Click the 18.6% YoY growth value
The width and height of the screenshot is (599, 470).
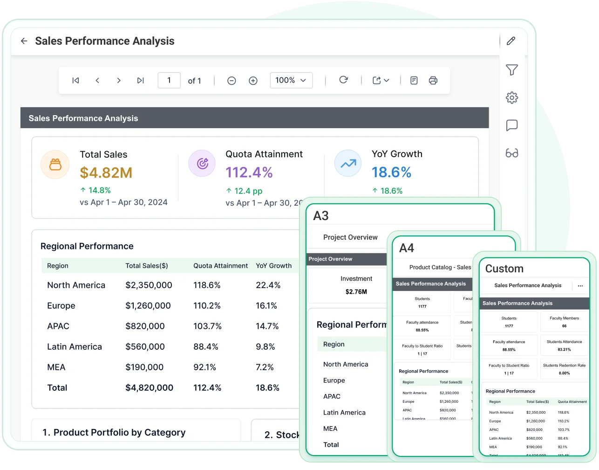pyautogui.click(x=392, y=173)
